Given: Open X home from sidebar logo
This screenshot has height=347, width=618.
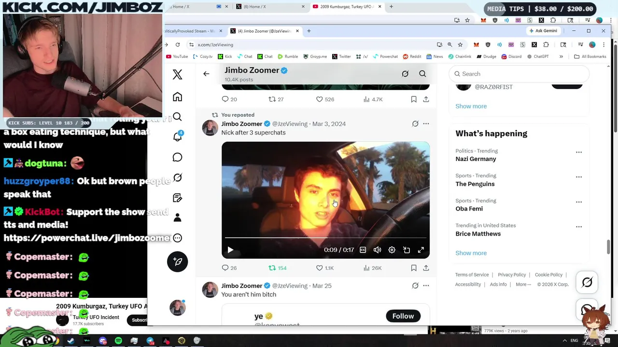Looking at the screenshot, I should pos(178,74).
